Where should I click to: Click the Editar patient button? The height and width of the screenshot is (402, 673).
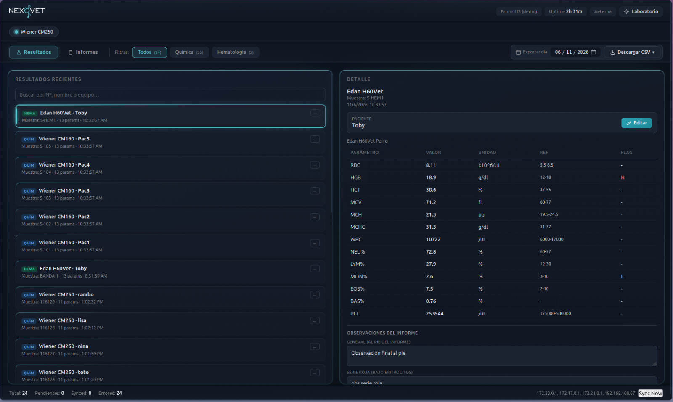point(636,123)
